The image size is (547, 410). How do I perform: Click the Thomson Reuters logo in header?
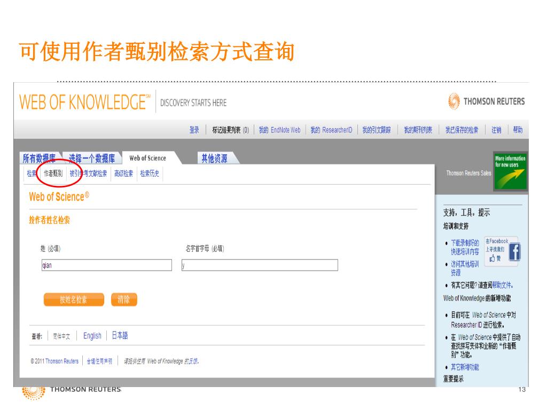click(x=486, y=101)
